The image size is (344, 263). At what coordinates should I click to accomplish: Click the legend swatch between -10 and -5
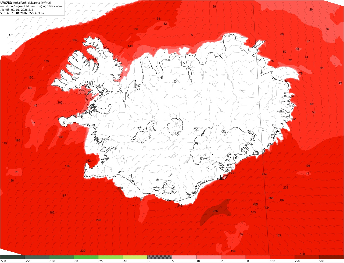135,257
